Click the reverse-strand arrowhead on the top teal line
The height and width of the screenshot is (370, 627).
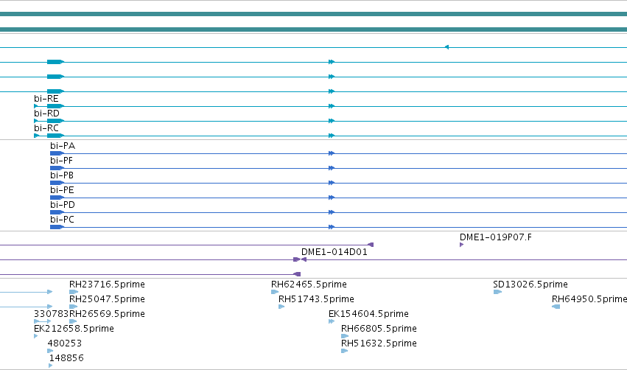[446, 47]
